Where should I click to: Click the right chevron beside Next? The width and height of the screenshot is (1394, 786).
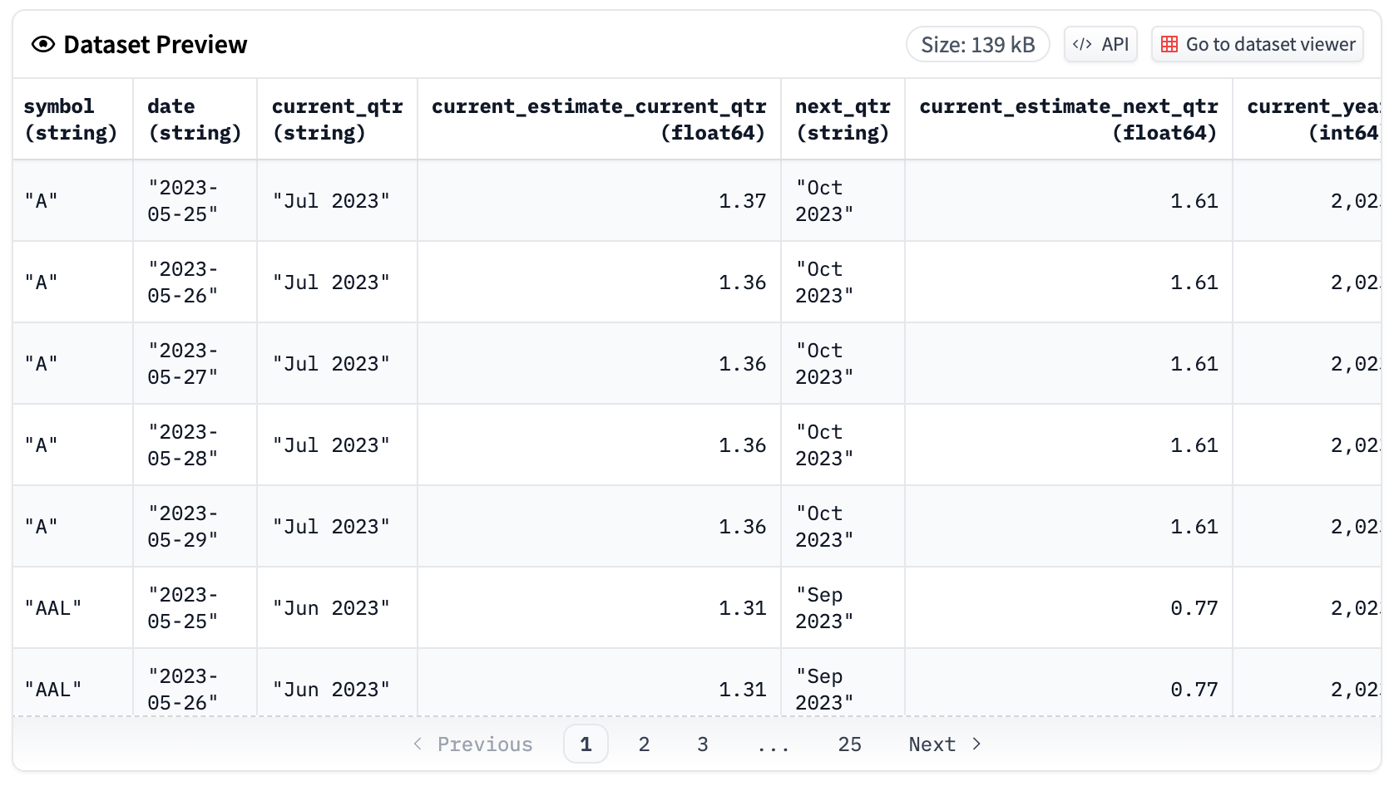976,744
